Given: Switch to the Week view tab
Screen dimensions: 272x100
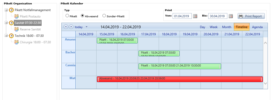Looking at the screenshot, I should tap(213, 27).
